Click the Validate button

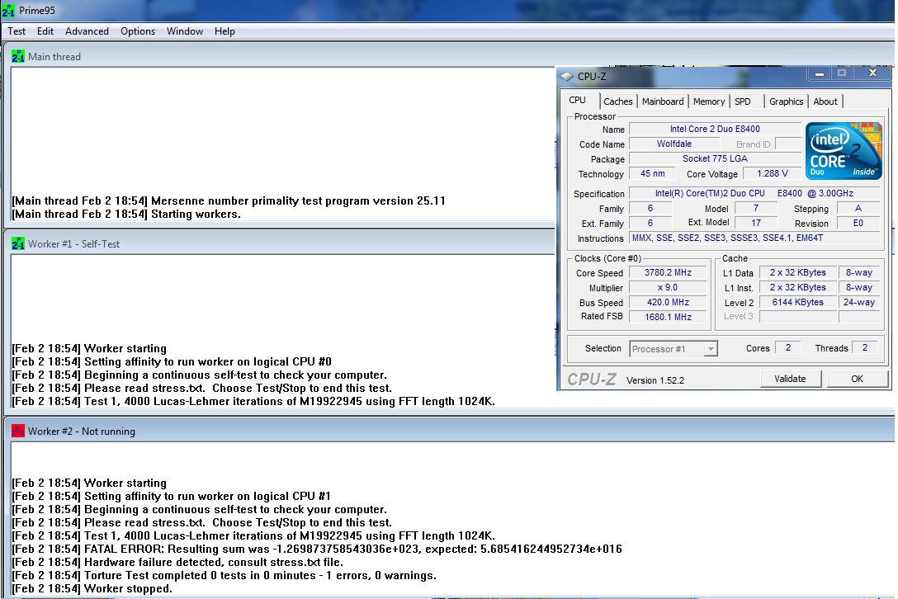pos(790,379)
